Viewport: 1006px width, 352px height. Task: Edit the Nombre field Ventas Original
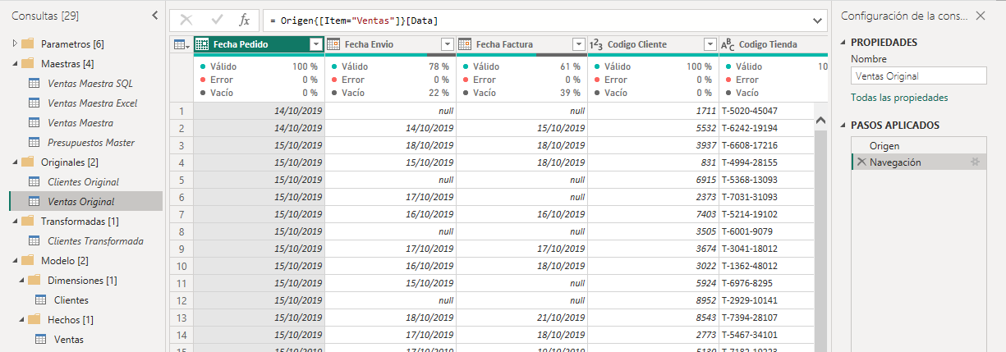[x=918, y=75]
